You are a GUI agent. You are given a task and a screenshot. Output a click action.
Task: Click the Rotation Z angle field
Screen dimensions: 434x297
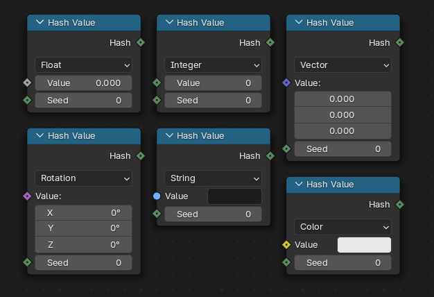click(x=84, y=245)
